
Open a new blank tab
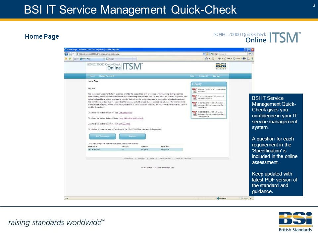click(135, 59)
